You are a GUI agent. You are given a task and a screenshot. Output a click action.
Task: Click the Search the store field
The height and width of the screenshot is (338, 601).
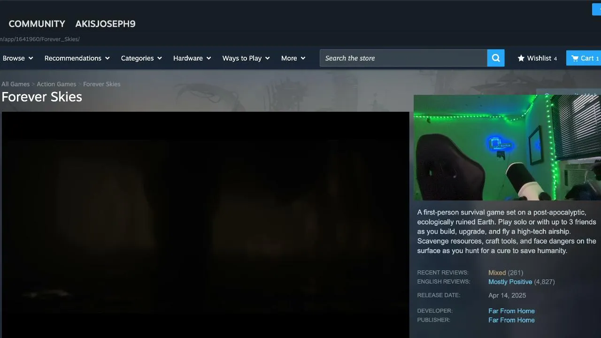point(403,58)
